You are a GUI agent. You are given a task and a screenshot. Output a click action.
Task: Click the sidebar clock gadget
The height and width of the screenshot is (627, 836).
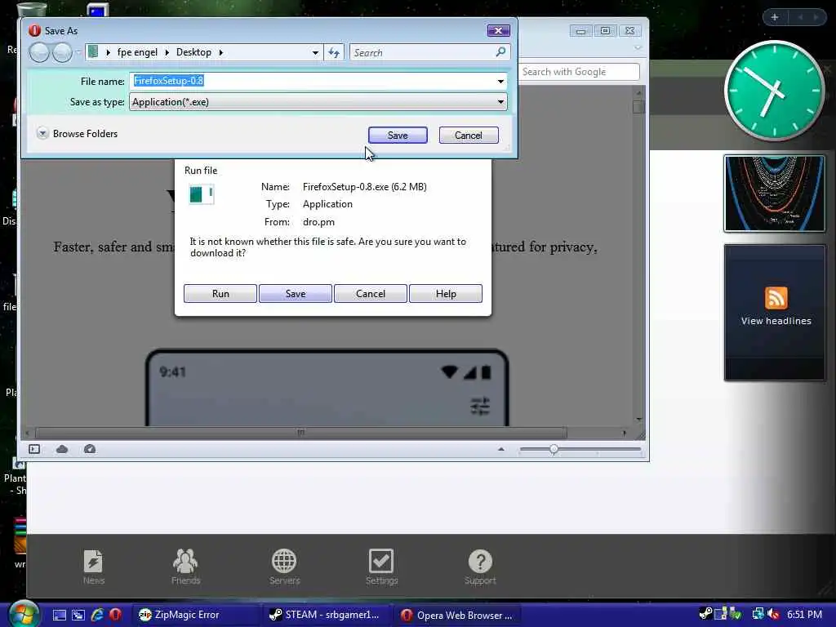[774, 90]
